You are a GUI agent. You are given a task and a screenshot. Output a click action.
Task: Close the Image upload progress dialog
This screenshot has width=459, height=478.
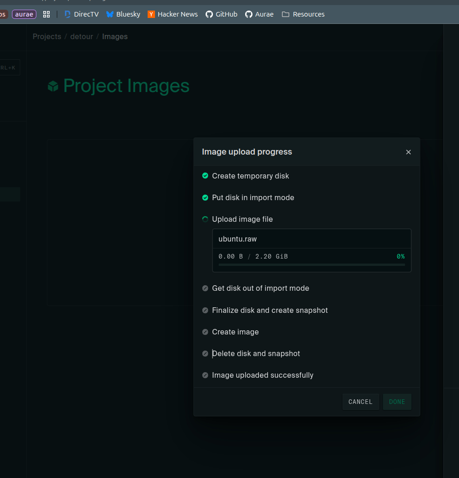408,152
